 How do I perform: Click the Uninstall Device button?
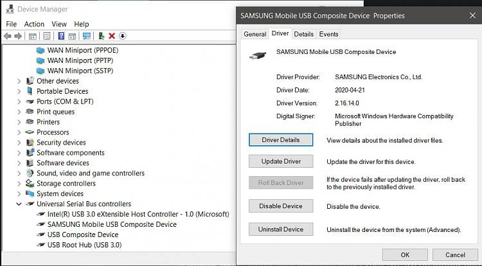(x=281, y=229)
